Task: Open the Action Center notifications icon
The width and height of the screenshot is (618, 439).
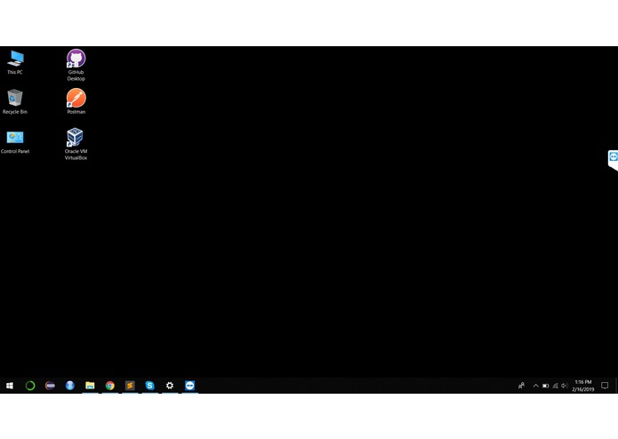Action: [605, 386]
